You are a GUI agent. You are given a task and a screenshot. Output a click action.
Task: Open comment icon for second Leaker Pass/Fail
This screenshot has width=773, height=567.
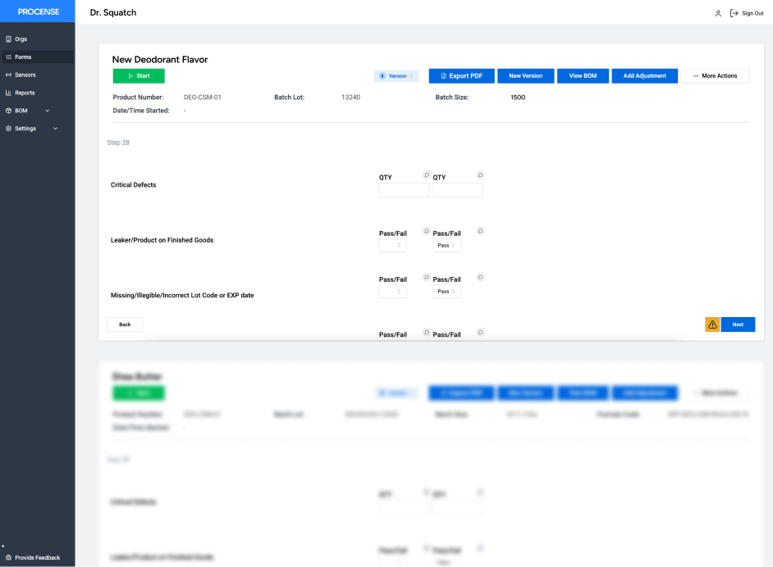coord(480,231)
